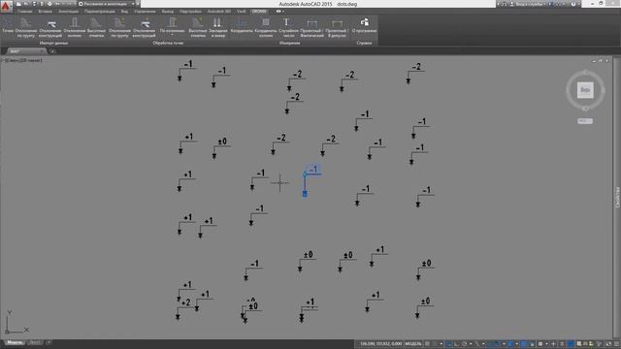Select Высотные отметки in Обработка точек panel
This screenshot has height=349, width=621.
[x=198, y=27]
